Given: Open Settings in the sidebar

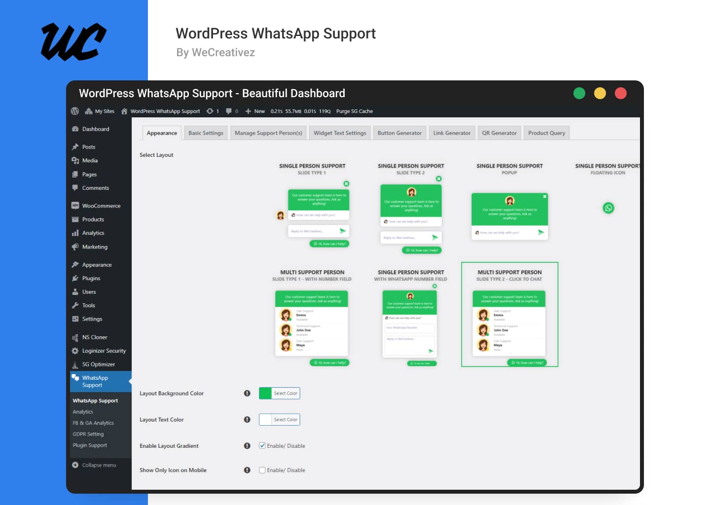Looking at the screenshot, I should pyautogui.click(x=92, y=319).
